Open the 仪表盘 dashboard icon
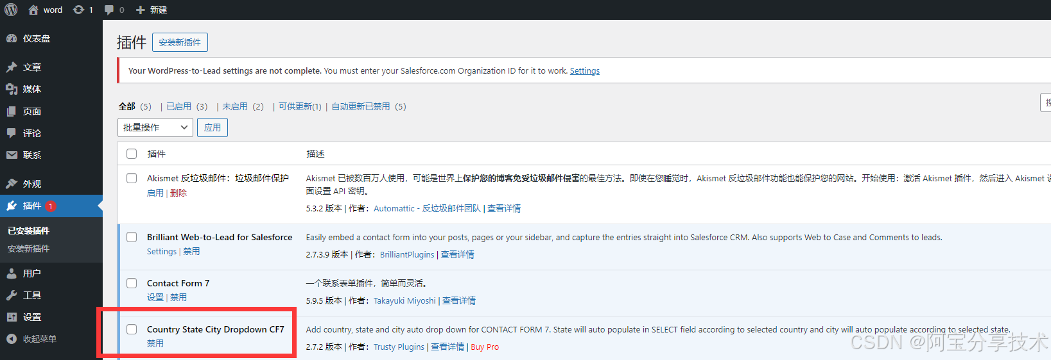Viewport: 1051px width, 360px height. (12, 38)
